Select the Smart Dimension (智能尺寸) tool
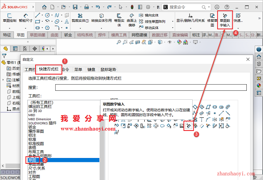Screen dimensions: 263x180 click(26, 17)
